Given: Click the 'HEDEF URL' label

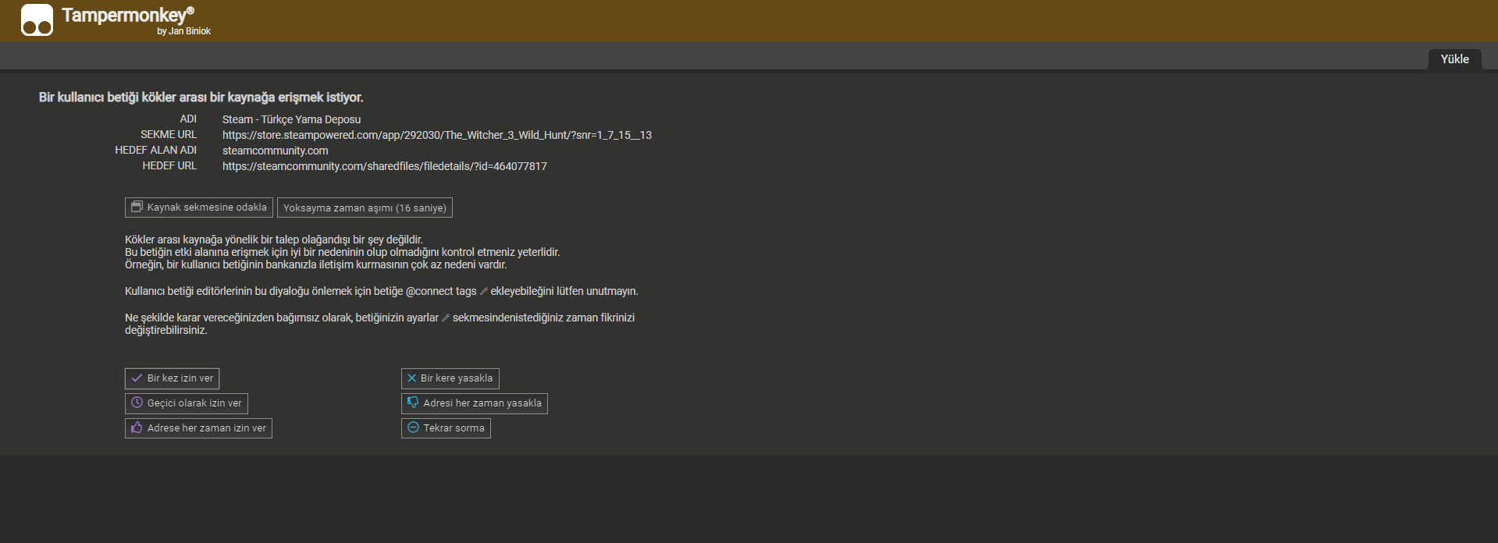Looking at the screenshot, I should 169,165.
